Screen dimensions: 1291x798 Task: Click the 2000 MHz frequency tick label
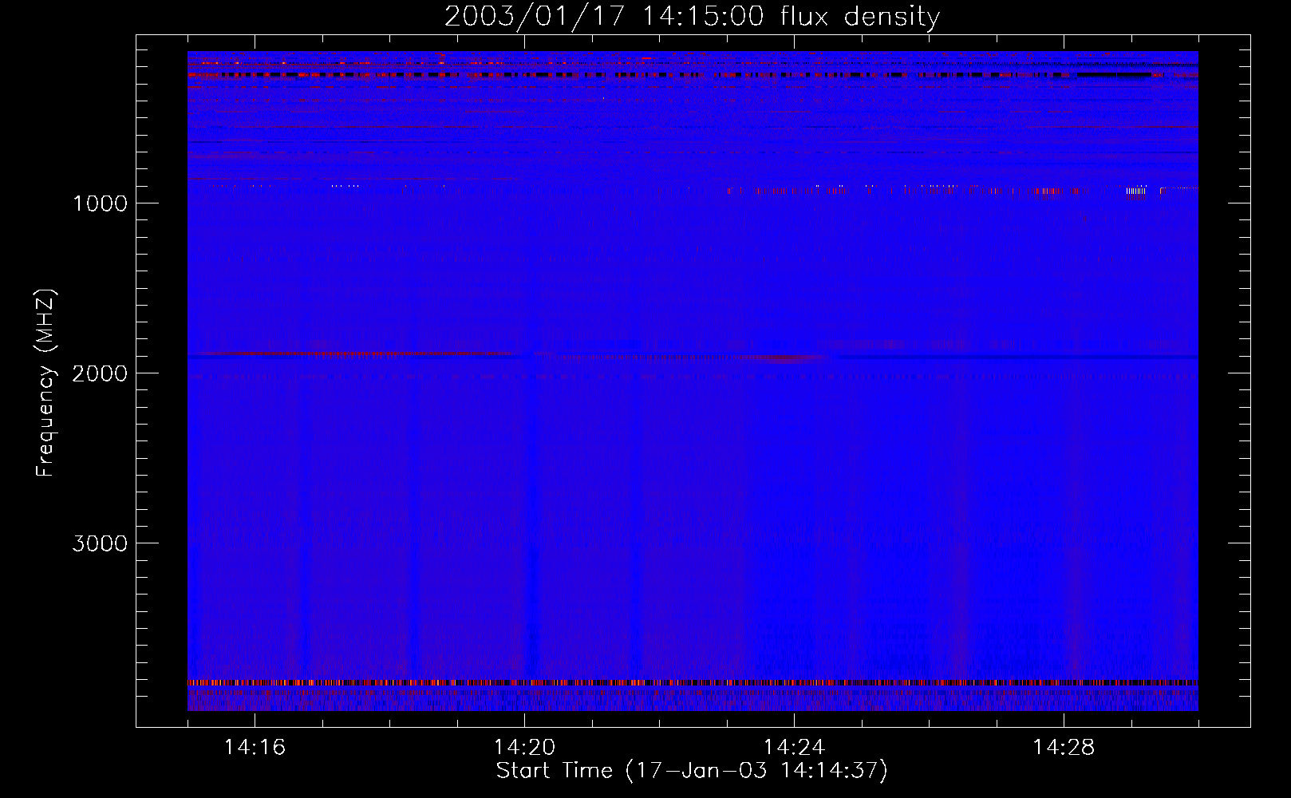tap(100, 373)
